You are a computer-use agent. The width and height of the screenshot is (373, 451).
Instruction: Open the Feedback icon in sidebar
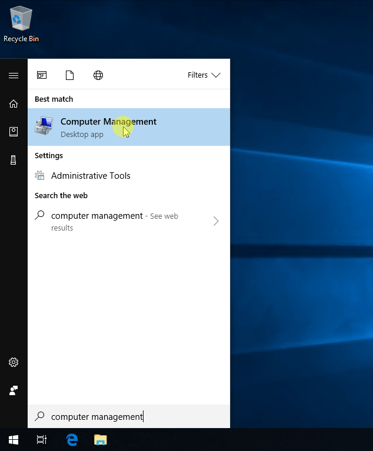pyautogui.click(x=14, y=390)
